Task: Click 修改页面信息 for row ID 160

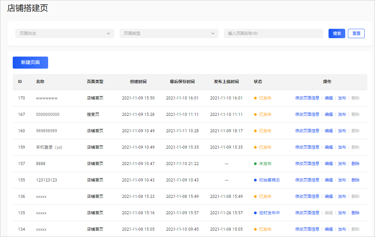Action: [307, 131]
